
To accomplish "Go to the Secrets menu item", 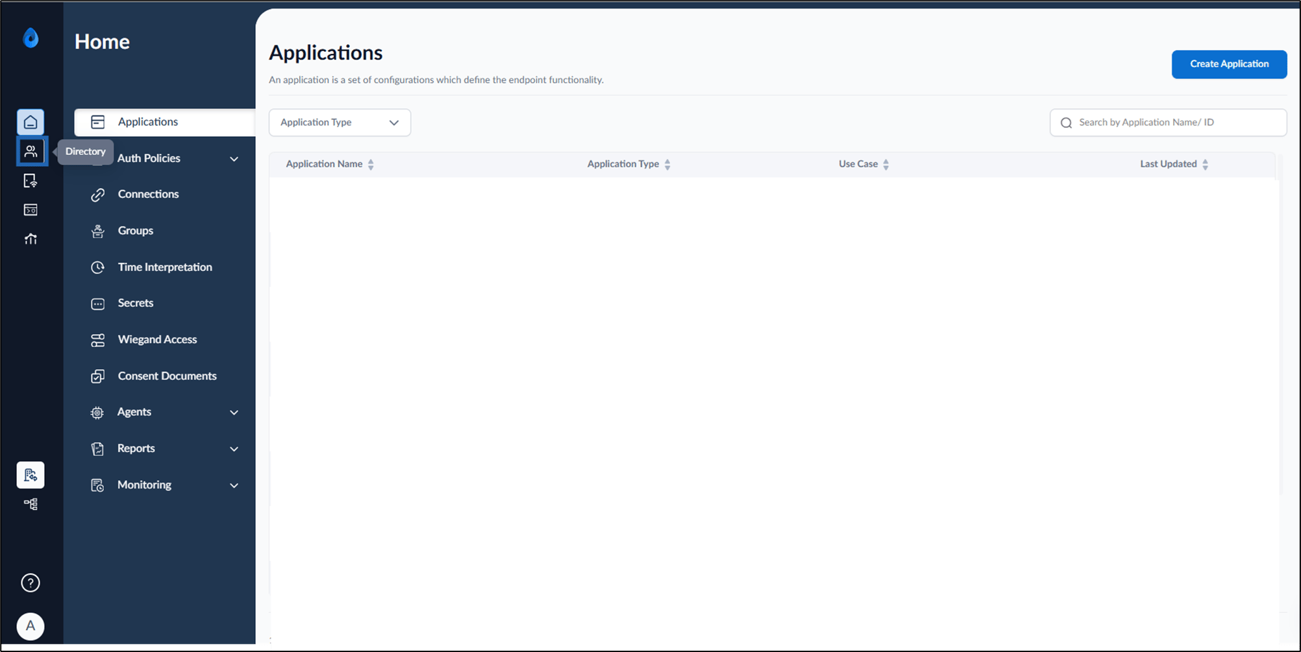I will click(136, 303).
